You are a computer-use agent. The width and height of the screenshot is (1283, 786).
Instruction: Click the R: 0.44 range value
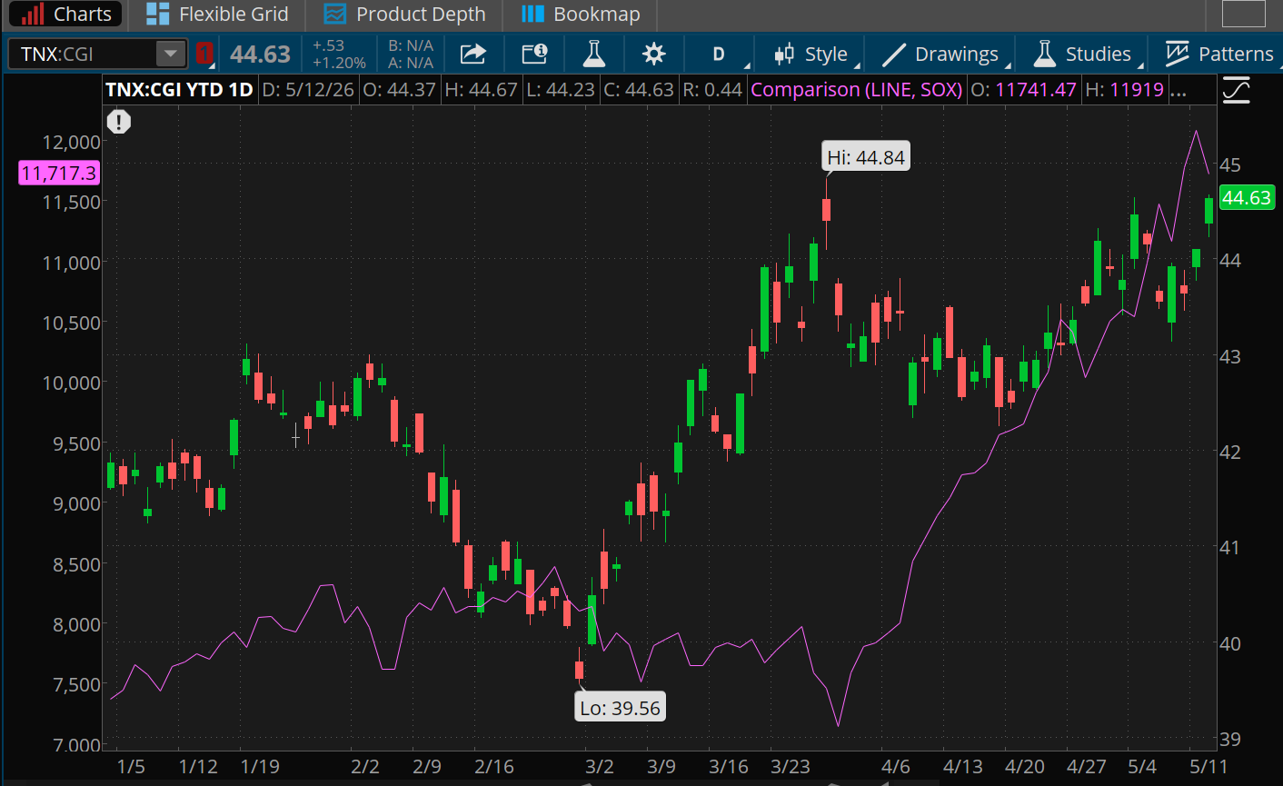pos(712,90)
